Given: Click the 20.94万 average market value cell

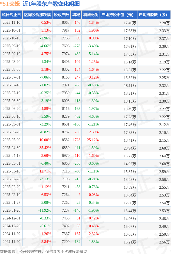Looking at the screenshot, I should pyautogui.click(x=130, y=148).
